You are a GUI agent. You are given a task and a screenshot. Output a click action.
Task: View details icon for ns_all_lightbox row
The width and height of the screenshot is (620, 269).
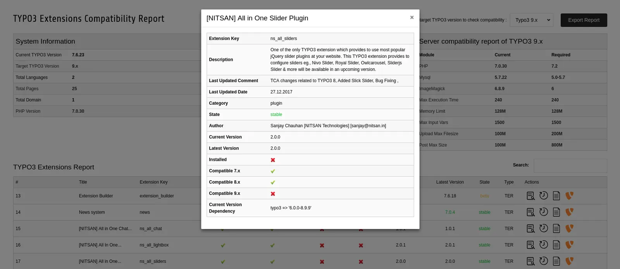coord(530,245)
